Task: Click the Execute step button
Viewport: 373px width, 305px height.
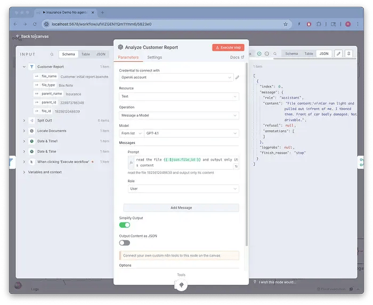Action: click(x=228, y=47)
